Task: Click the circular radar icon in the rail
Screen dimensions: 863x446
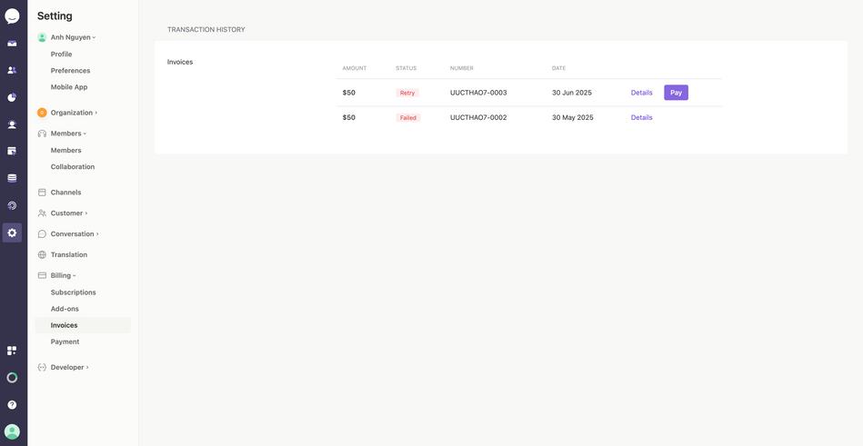Action: 12,205
